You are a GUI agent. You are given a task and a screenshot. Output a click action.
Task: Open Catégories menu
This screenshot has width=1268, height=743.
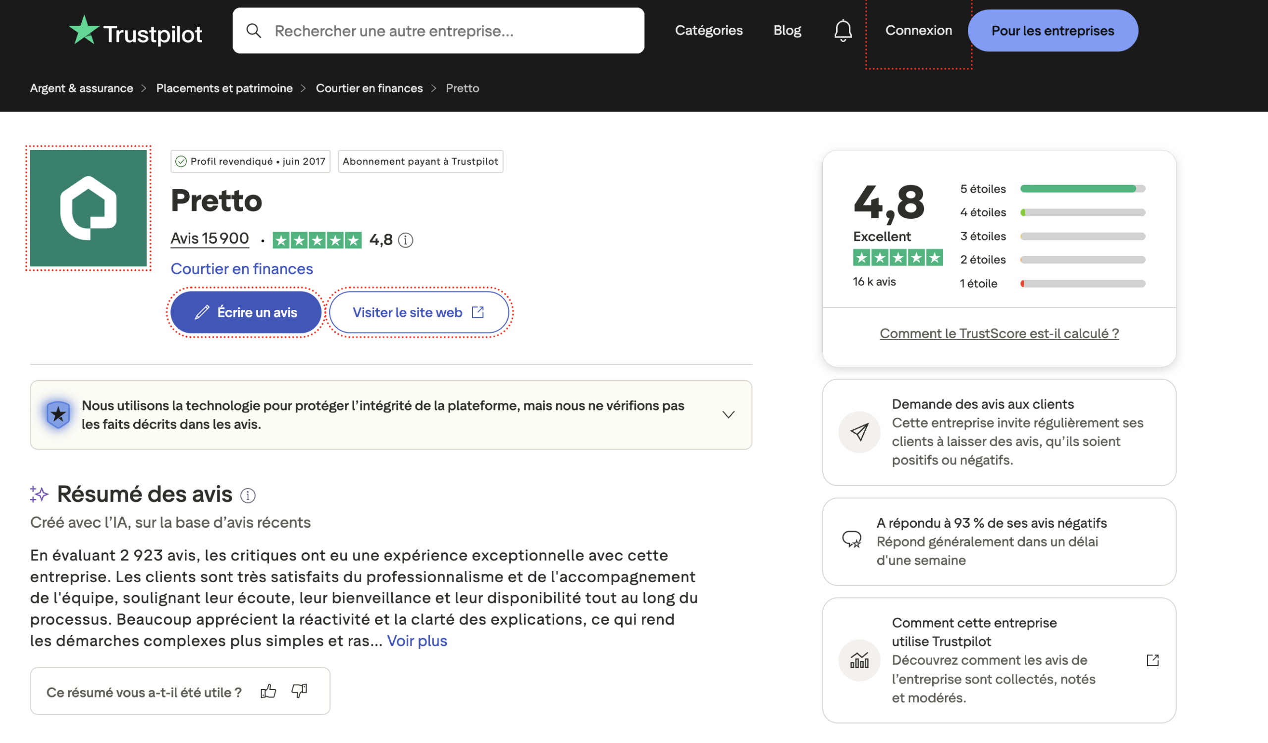(x=708, y=31)
